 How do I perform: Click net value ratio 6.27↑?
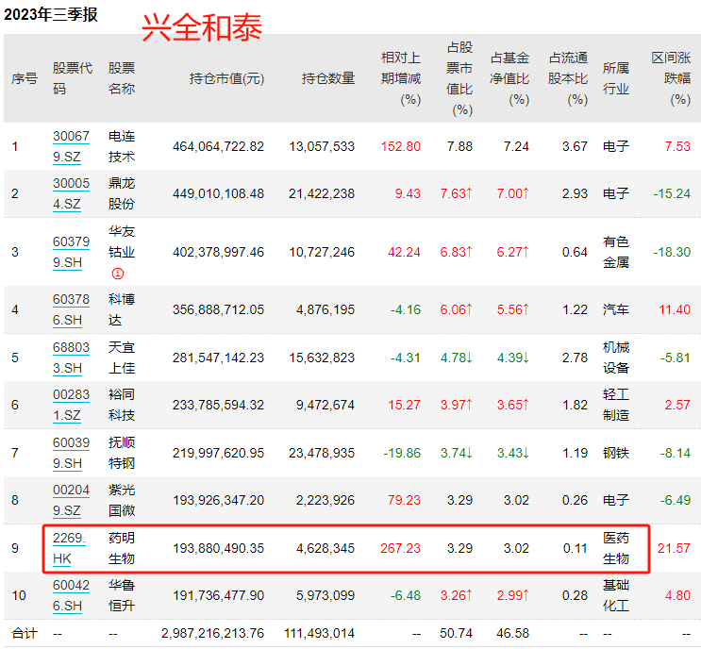(x=513, y=252)
